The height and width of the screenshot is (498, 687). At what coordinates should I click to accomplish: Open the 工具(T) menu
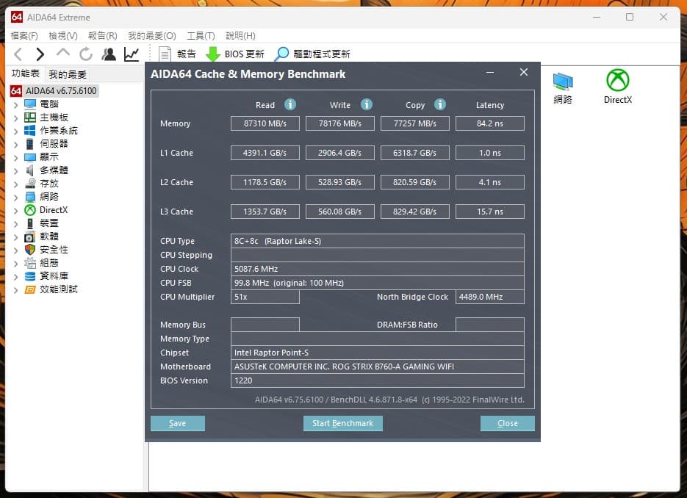pyautogui.click(x=201, y=35)
